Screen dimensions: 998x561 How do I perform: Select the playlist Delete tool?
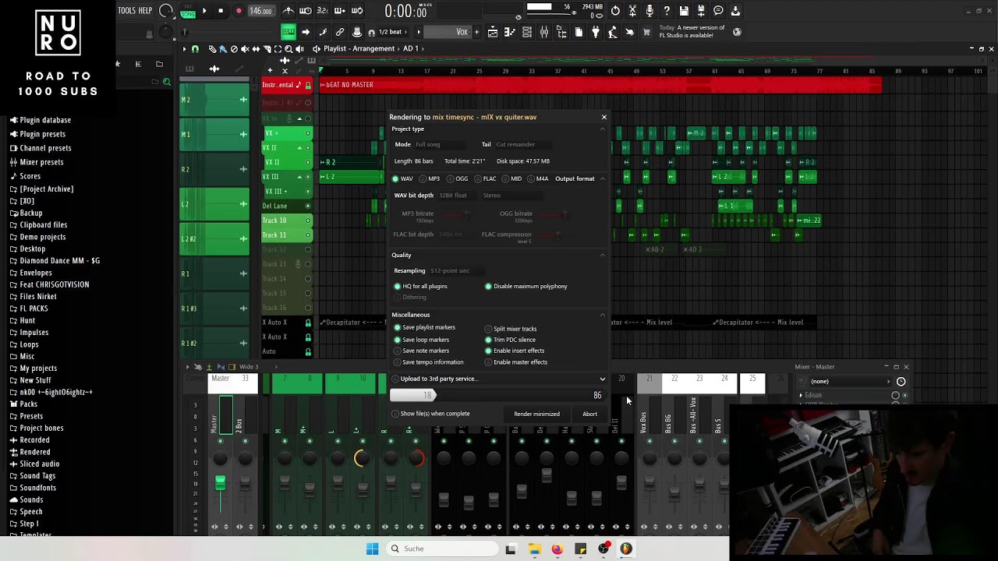(x=234, y=49)
